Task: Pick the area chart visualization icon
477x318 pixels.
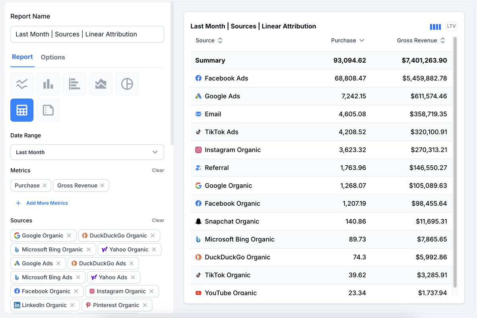Action: coord(101,84)
